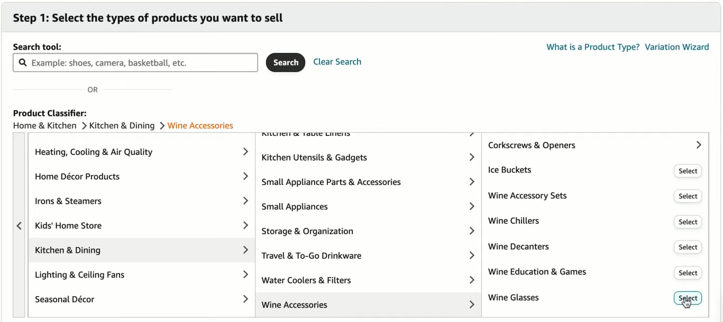
Task: Select the Wine Glasses product type
Action: click(x=688, y=298)
